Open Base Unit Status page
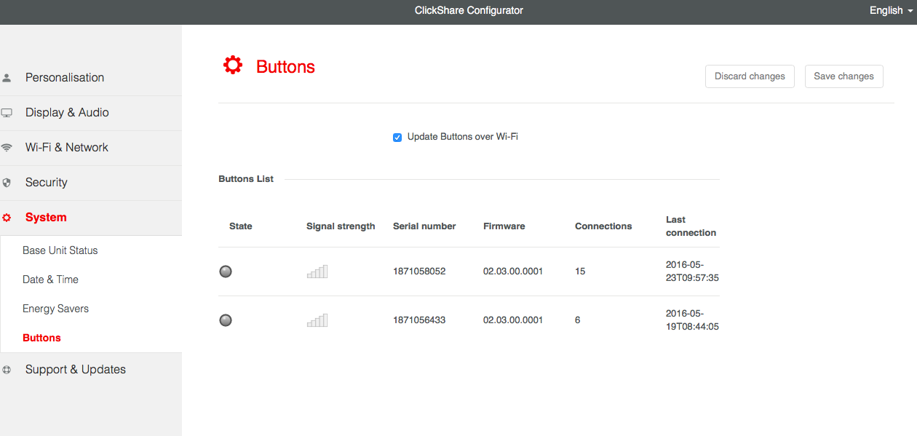917x436 pixels. pos(60,250)
